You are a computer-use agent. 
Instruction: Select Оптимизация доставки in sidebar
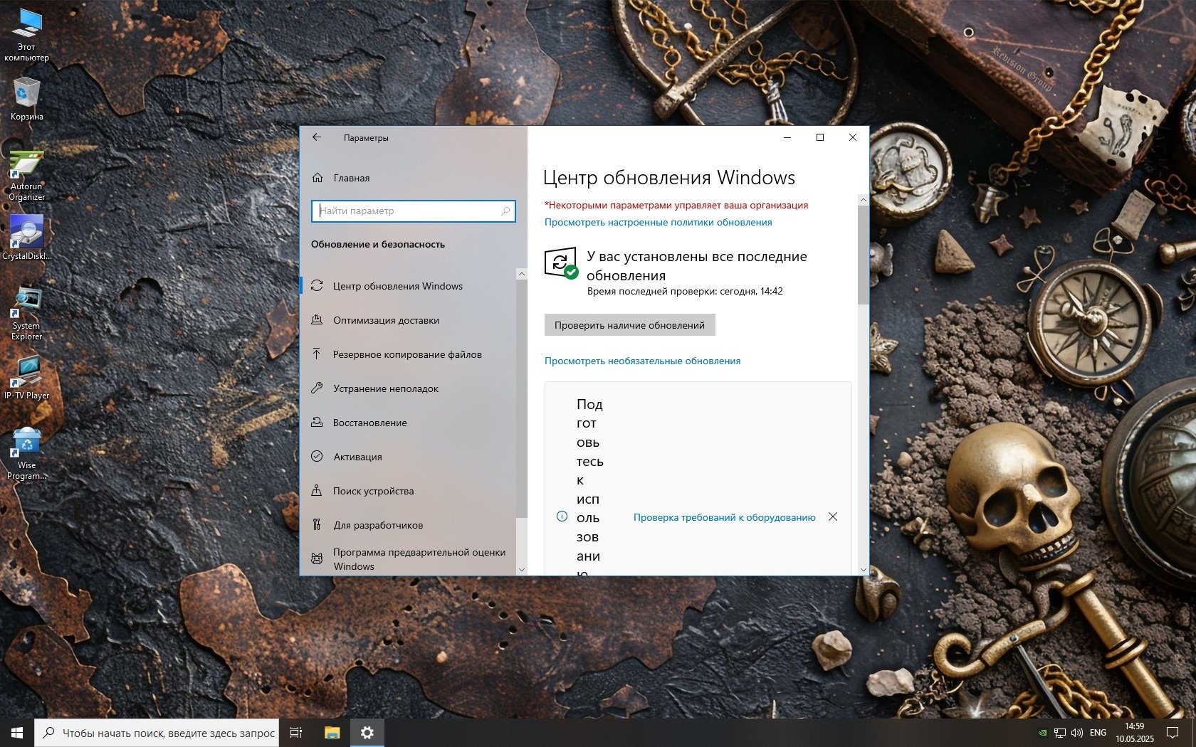click(x=386, y=320)
